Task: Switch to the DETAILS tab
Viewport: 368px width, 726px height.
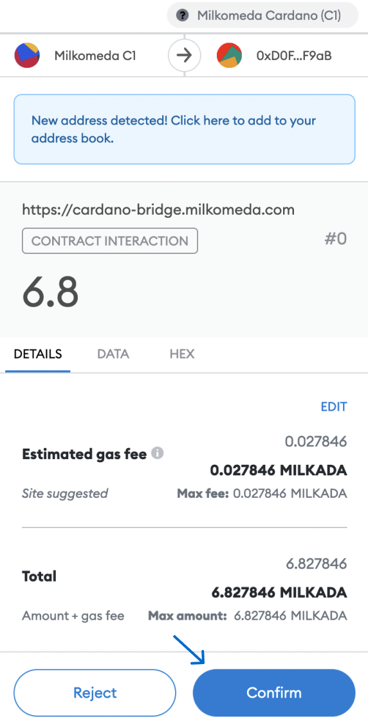Action: point(38,354)
